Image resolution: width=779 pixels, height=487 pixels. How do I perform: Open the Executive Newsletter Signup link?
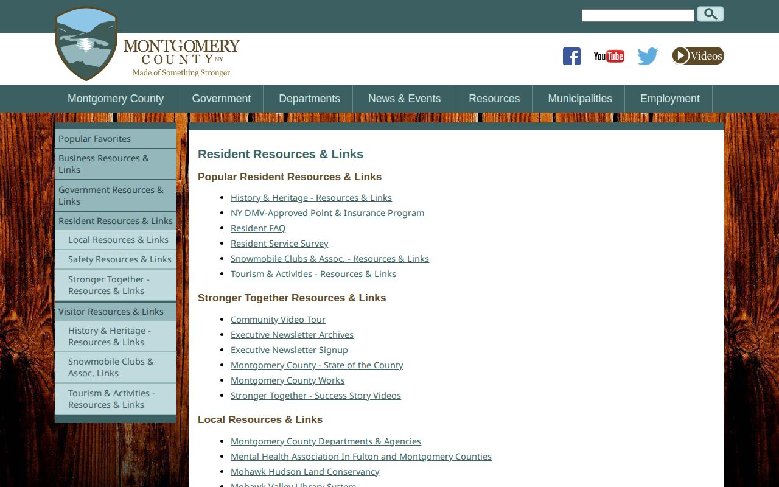289,350
